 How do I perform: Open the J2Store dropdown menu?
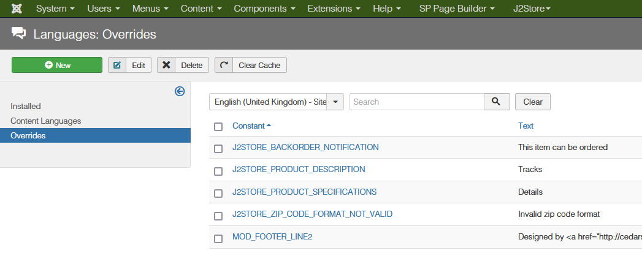[531, 9]
